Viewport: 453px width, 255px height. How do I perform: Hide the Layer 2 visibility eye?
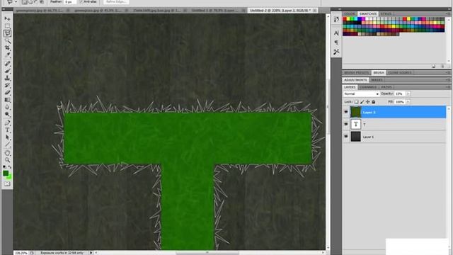pos(346,112)
